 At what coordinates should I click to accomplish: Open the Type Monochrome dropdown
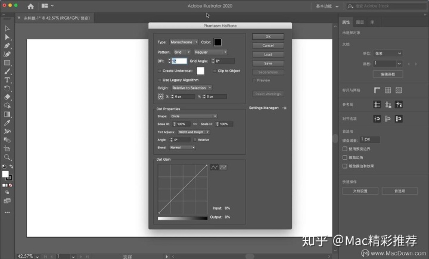tap(184, 42)
